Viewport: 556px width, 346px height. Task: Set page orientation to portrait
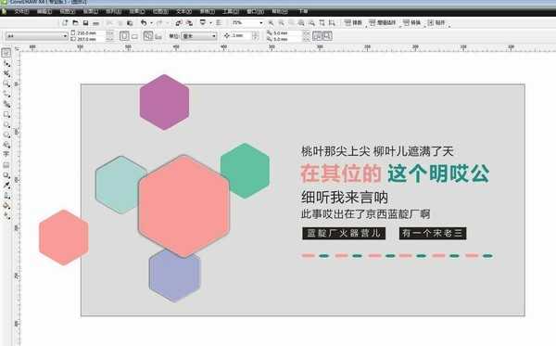[x=124, y=36]
